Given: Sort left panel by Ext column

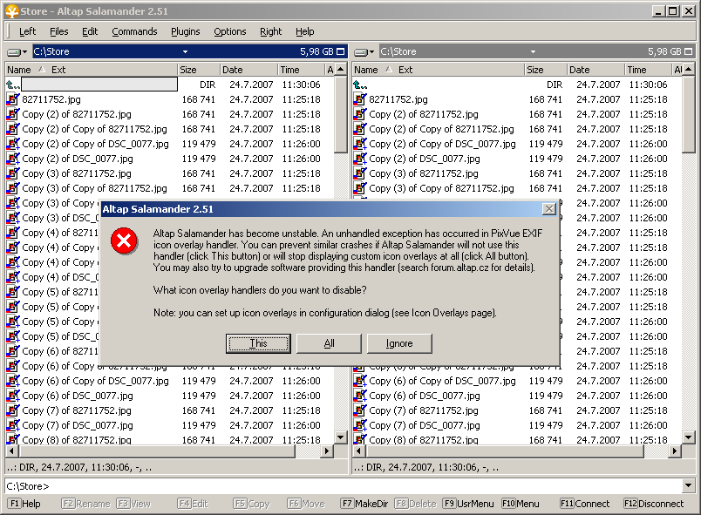Looking at the screenshot, I should tap(58, 70).
